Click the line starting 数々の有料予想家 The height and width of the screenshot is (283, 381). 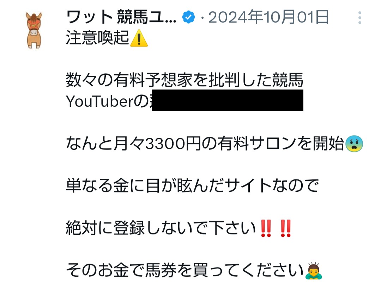click(x=185, y=80)
